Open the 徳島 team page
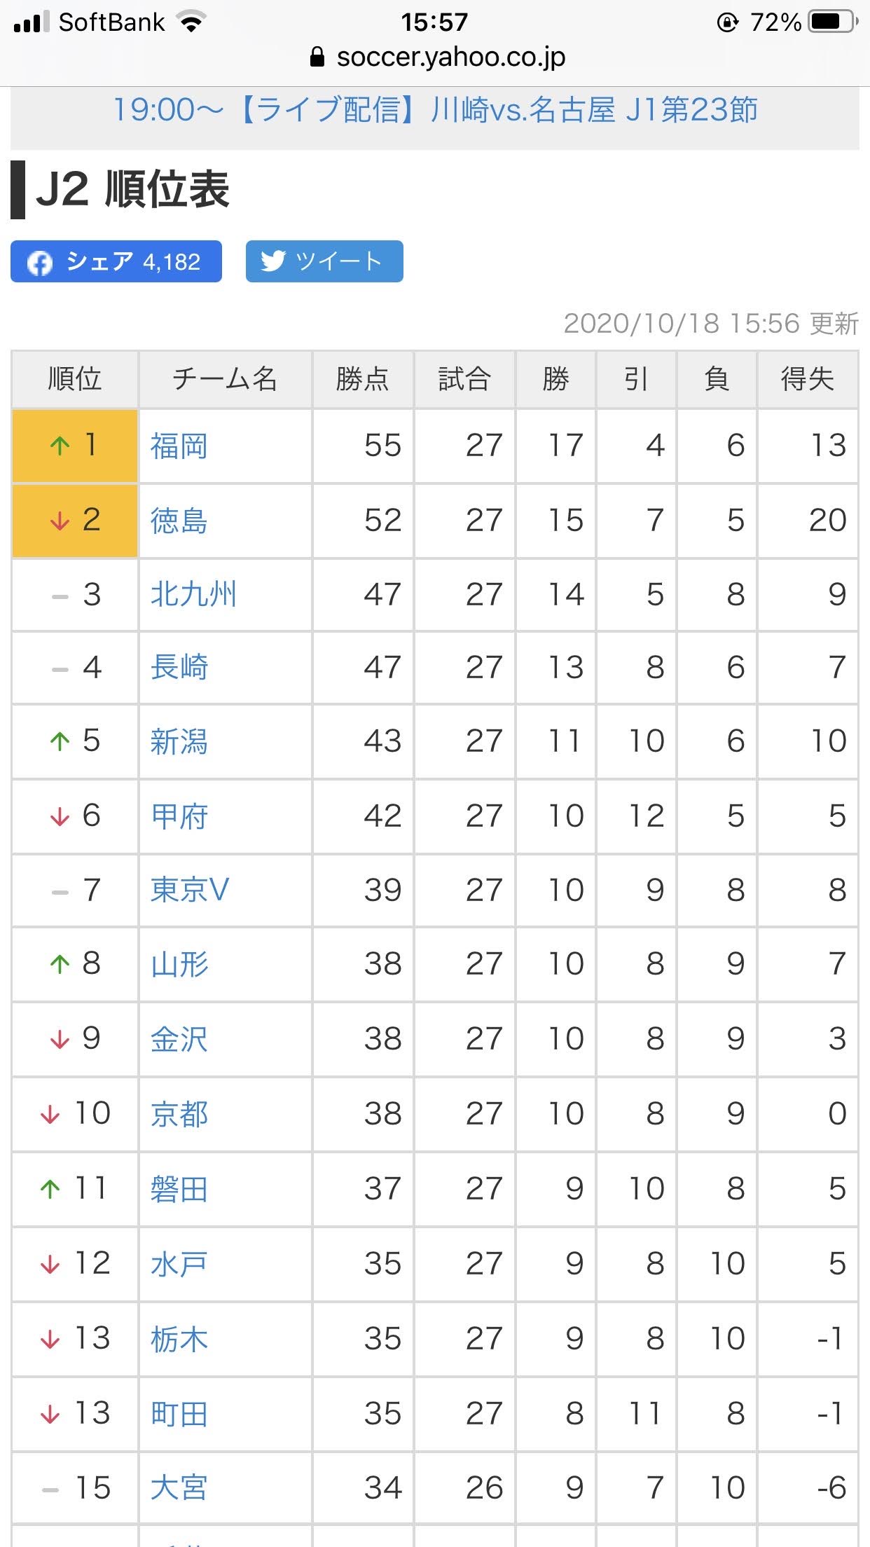 point(179,521)
